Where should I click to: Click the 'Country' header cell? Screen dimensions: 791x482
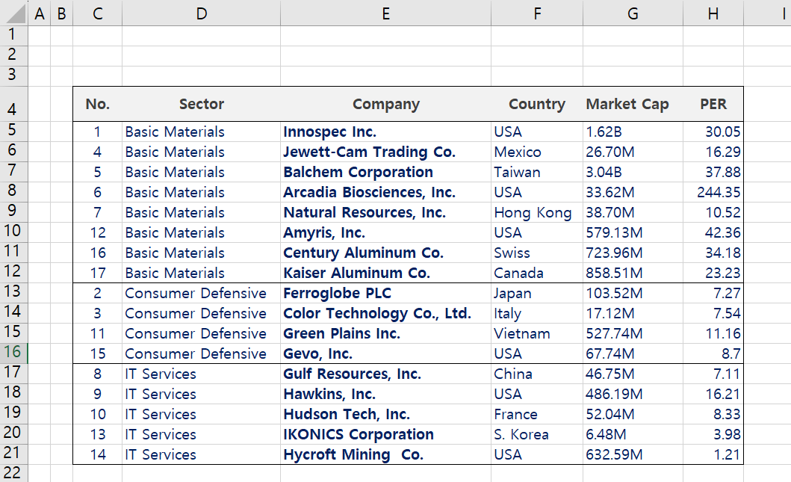(537, 104)
